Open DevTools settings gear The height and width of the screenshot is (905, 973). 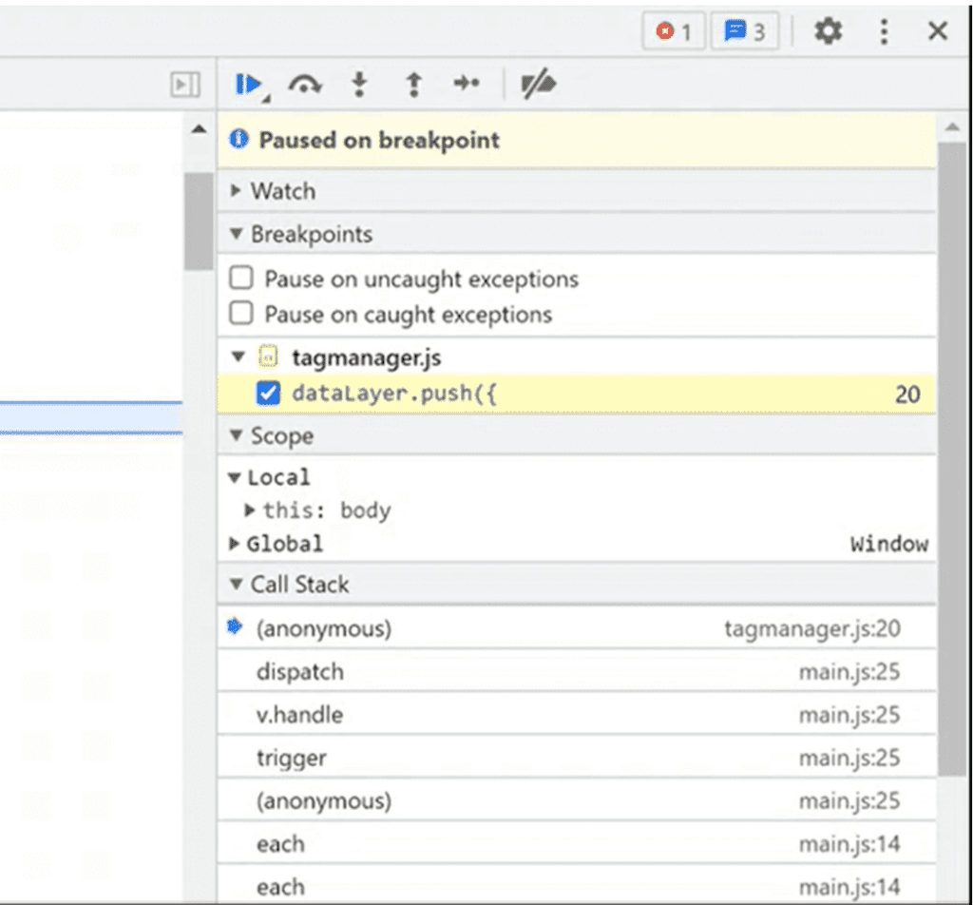coord(827,30)
